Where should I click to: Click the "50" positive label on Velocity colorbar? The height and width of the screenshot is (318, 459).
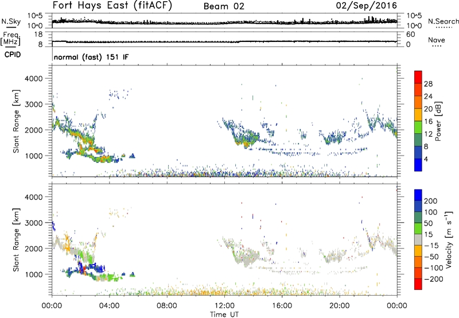[429, 223]
